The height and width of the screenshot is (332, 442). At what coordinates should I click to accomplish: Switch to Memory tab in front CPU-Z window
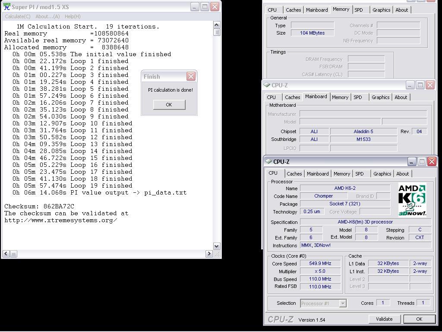pos(342,174)
